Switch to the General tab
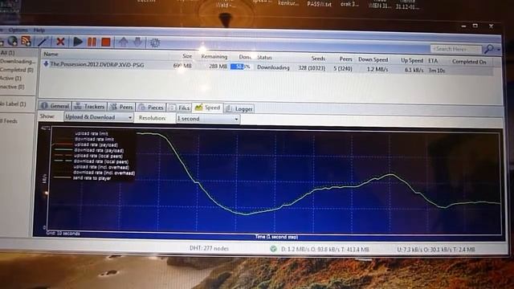This screenshot has width=514, height=289. point(55,106)
